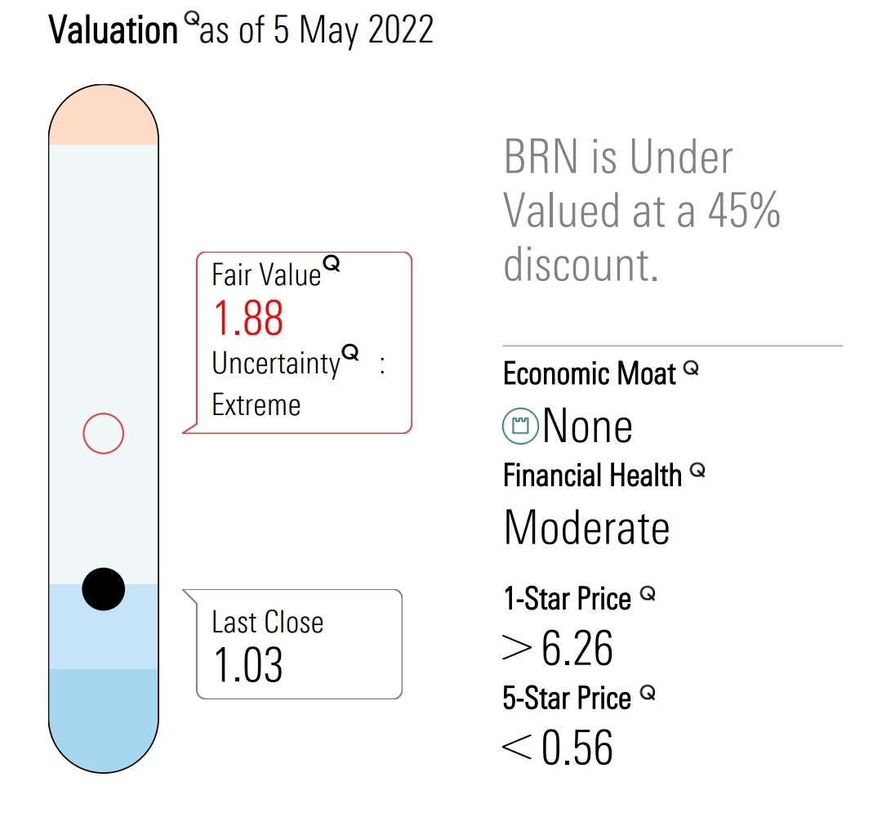
Task: Click the 5-Star Price value 0.56
Action: pos(577,748)
